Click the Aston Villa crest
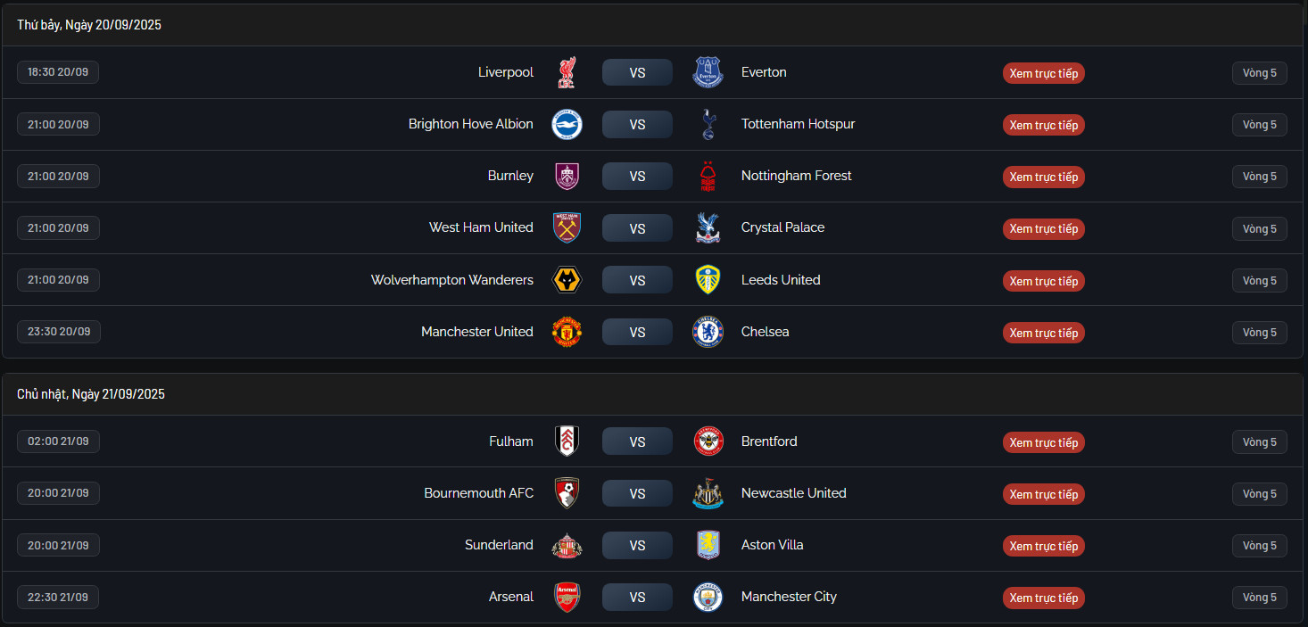Image resolution: width=1308 pixels, height=627 pixels. point(708,545)
